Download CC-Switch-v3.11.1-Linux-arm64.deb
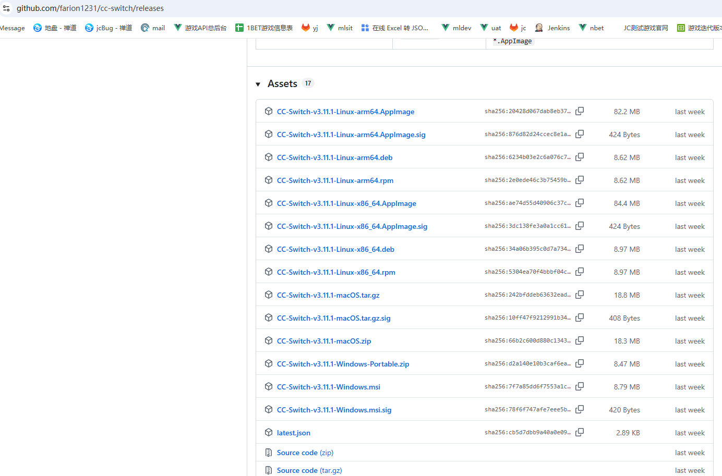This screenshot has width=722, height=476. [x=334, y=157]
